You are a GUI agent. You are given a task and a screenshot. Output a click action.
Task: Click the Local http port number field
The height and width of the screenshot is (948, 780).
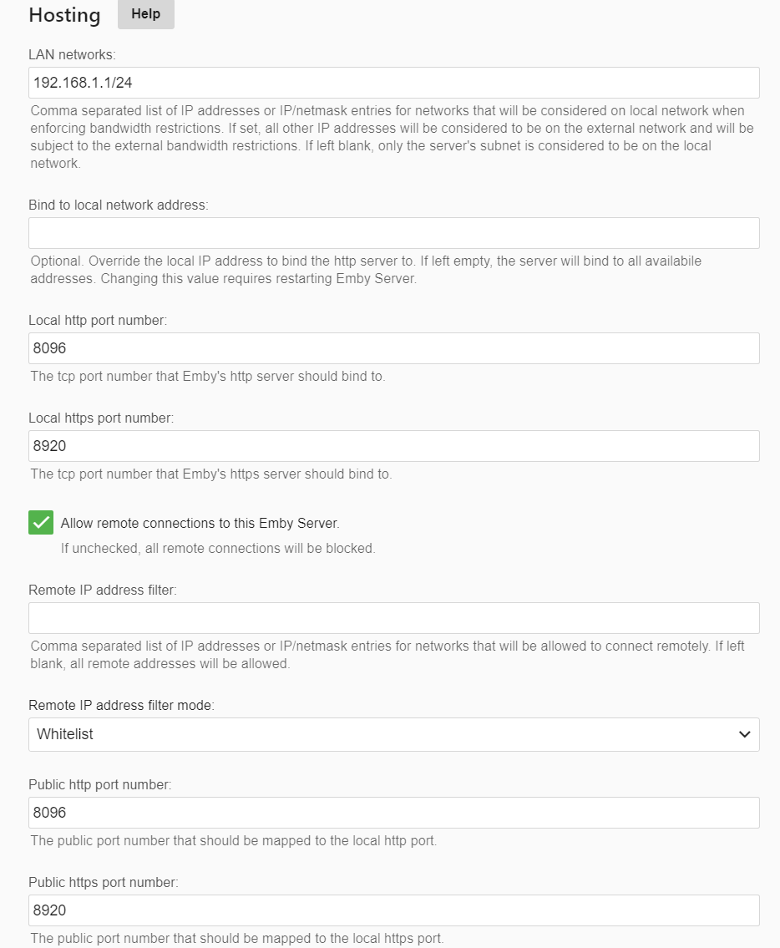[x=393, y=348]
